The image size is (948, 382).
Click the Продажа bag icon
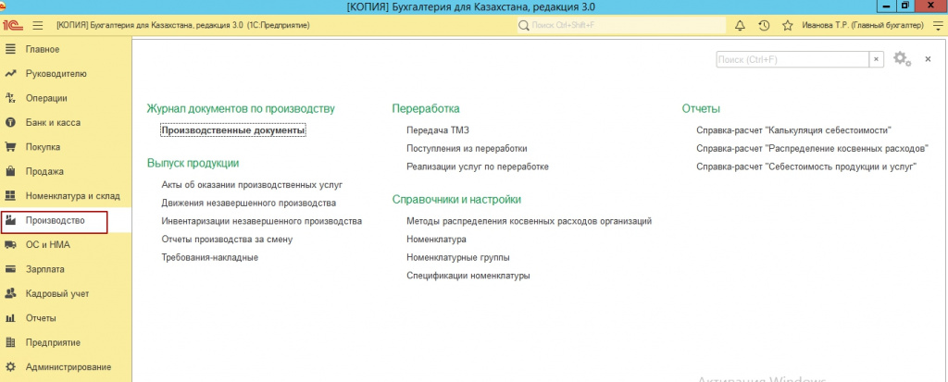point(10,172)
